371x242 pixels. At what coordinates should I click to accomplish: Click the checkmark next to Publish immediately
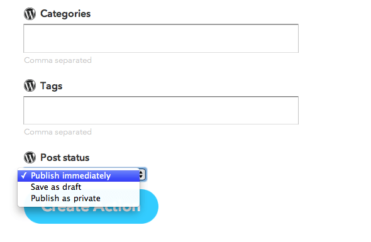tap(24, 175)
